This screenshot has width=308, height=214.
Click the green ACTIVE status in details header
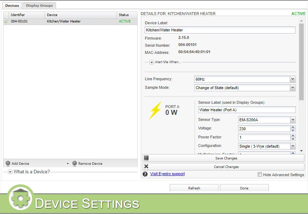pyautogui.click(x=298, y=14)
